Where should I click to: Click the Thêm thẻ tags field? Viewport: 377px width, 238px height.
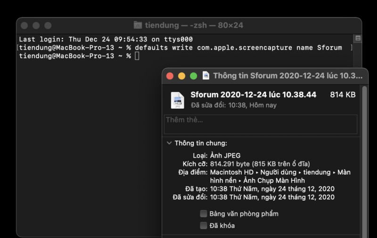pos(260,124)
